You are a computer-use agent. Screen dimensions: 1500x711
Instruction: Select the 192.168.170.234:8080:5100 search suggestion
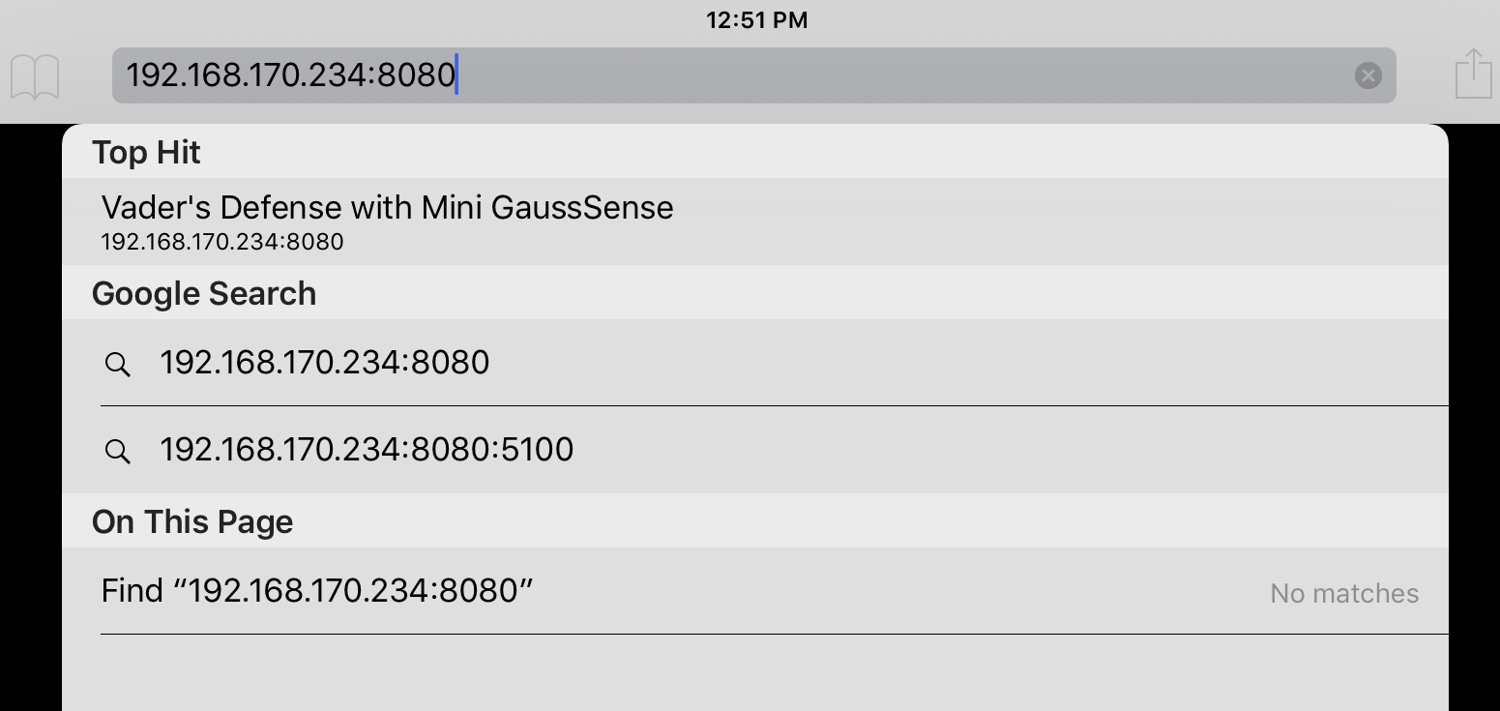click(x=755, y=450)
